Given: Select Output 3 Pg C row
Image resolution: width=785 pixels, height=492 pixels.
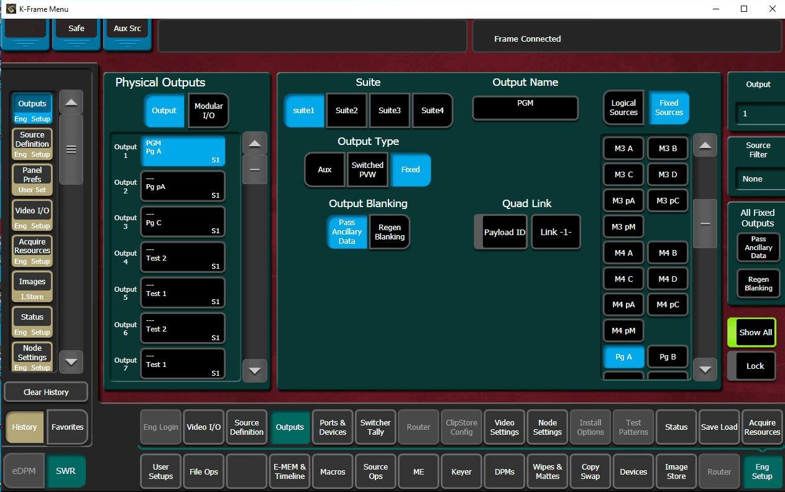Looking at the screenshot, I should [183, 221].
